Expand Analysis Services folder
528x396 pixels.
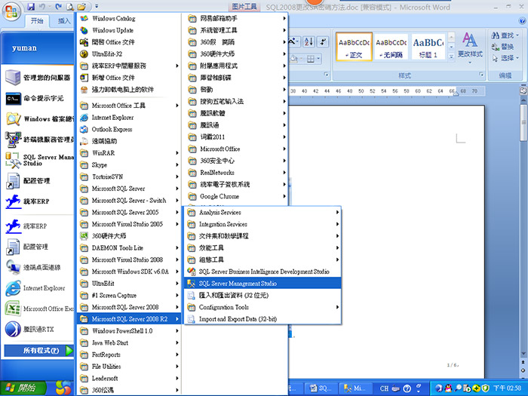pos(263,213)
